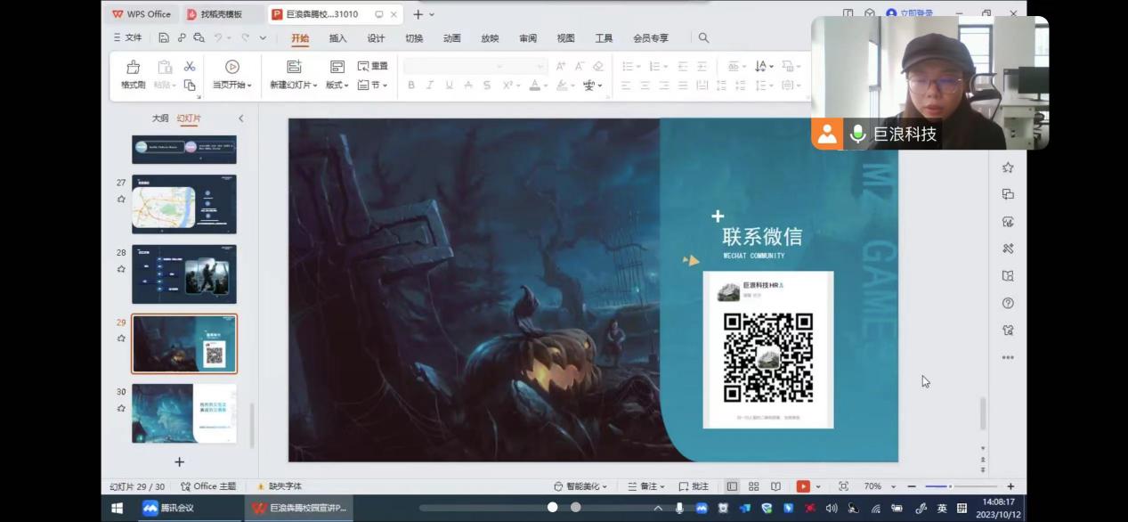Open Tencent Meeting (腾讯会议) in the taskbar
1128x522 pixels.
click(169, 508)
